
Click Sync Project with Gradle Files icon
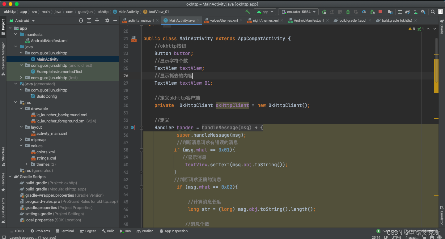[x=408, y=12]
